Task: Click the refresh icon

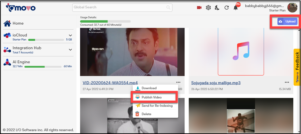Action: pyautogui.click(x=227, y=8)
